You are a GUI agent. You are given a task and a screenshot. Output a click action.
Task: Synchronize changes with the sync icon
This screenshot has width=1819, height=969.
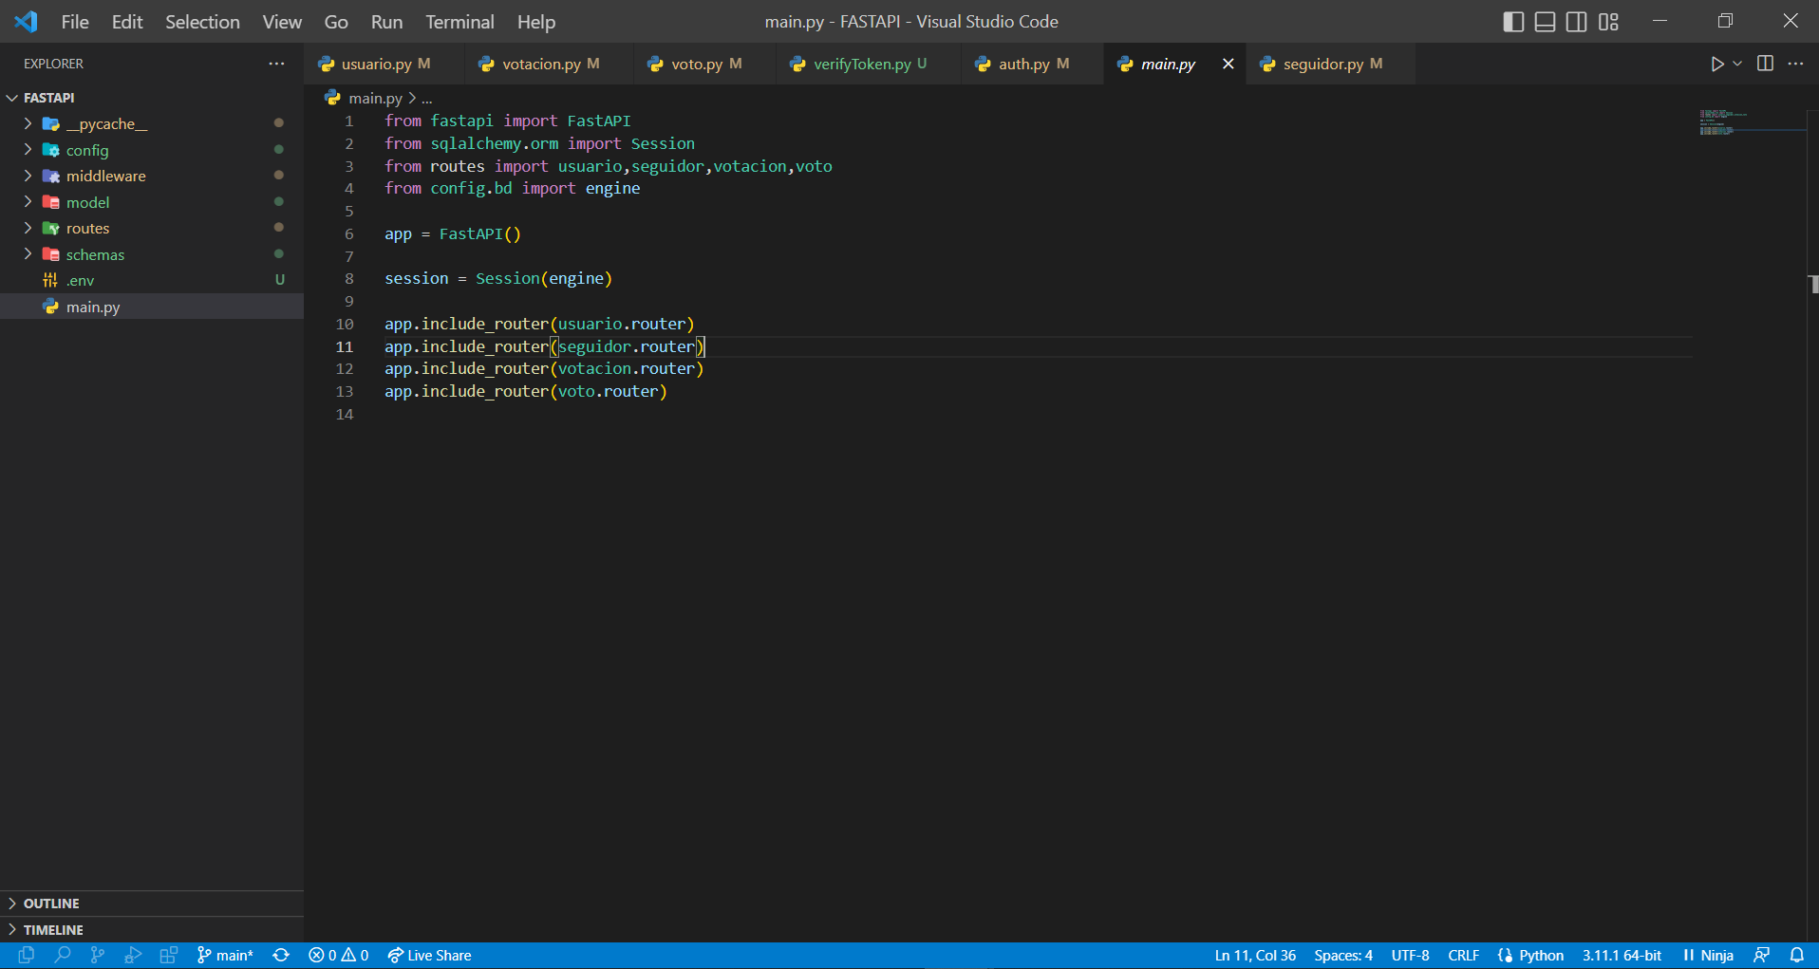point(281,955)
